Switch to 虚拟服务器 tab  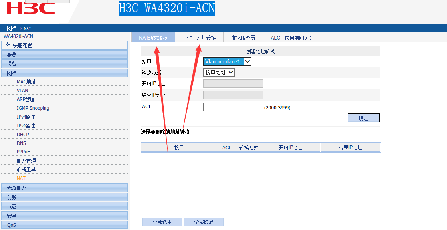coord(243,38)
